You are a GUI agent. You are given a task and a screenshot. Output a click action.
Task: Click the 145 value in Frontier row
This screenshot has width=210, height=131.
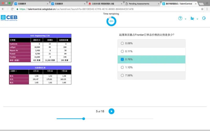(x=64, y=57)
